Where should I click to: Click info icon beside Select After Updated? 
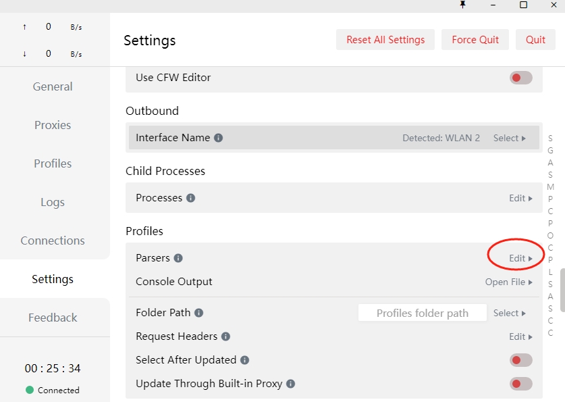(245, 360)
